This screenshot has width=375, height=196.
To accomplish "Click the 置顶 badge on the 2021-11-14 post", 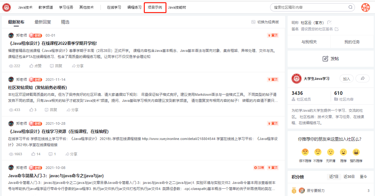I will pyautogui.click(x=273, y=80).
